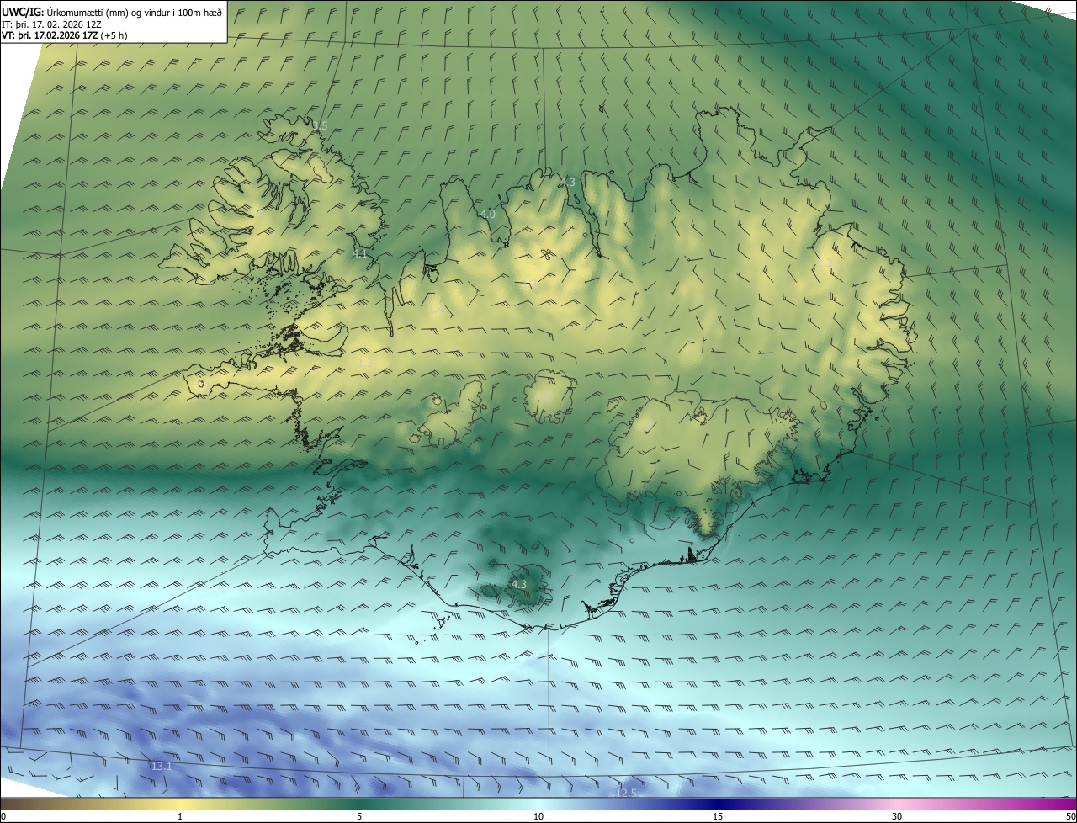Screen dimensions: 1077x823
Task: Click the '10' tick label on the colorbar
Action: pos(538,816)
